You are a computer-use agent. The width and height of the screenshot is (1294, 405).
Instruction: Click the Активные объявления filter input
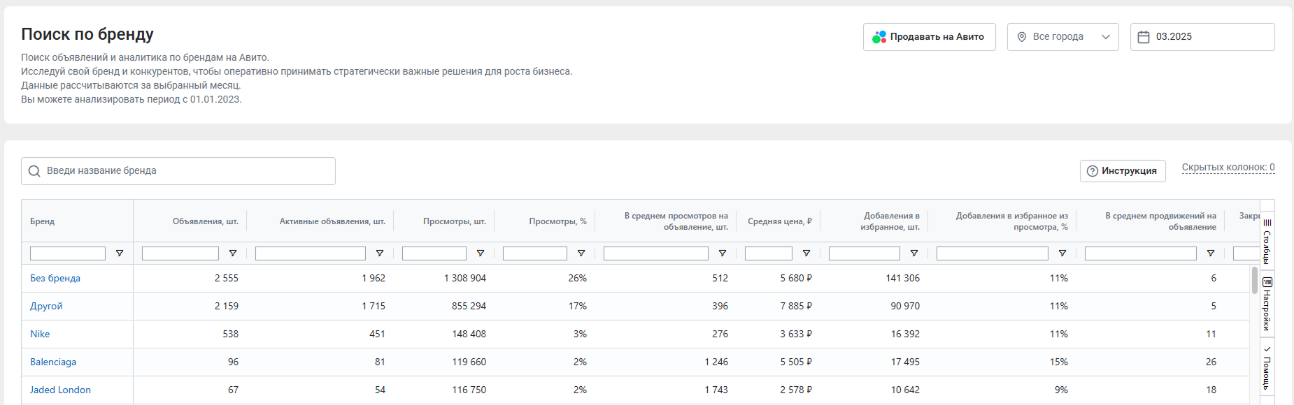point(311,253)
